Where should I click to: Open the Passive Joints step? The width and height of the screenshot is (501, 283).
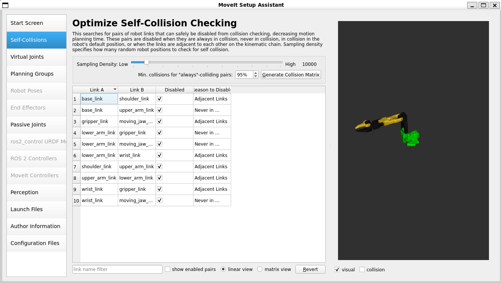[37, 125]
